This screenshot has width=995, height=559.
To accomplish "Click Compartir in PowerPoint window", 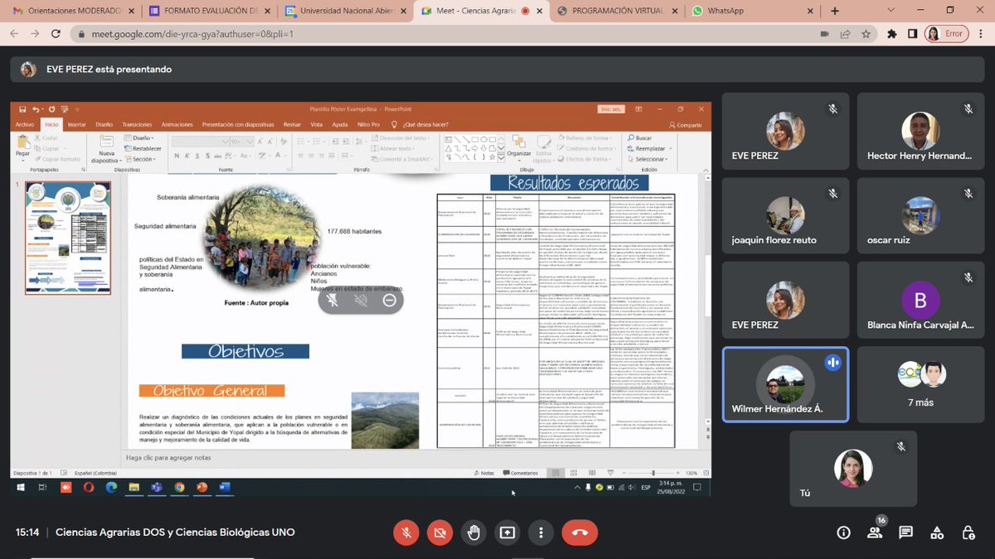I will coord(685,125).
